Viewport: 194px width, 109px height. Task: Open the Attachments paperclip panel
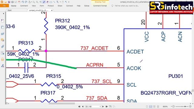(2, 46)
